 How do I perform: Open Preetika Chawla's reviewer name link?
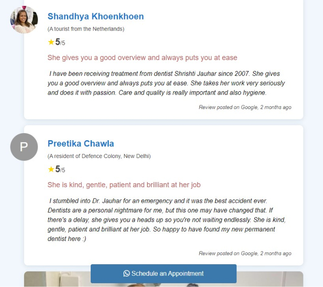tap(81, 143)
